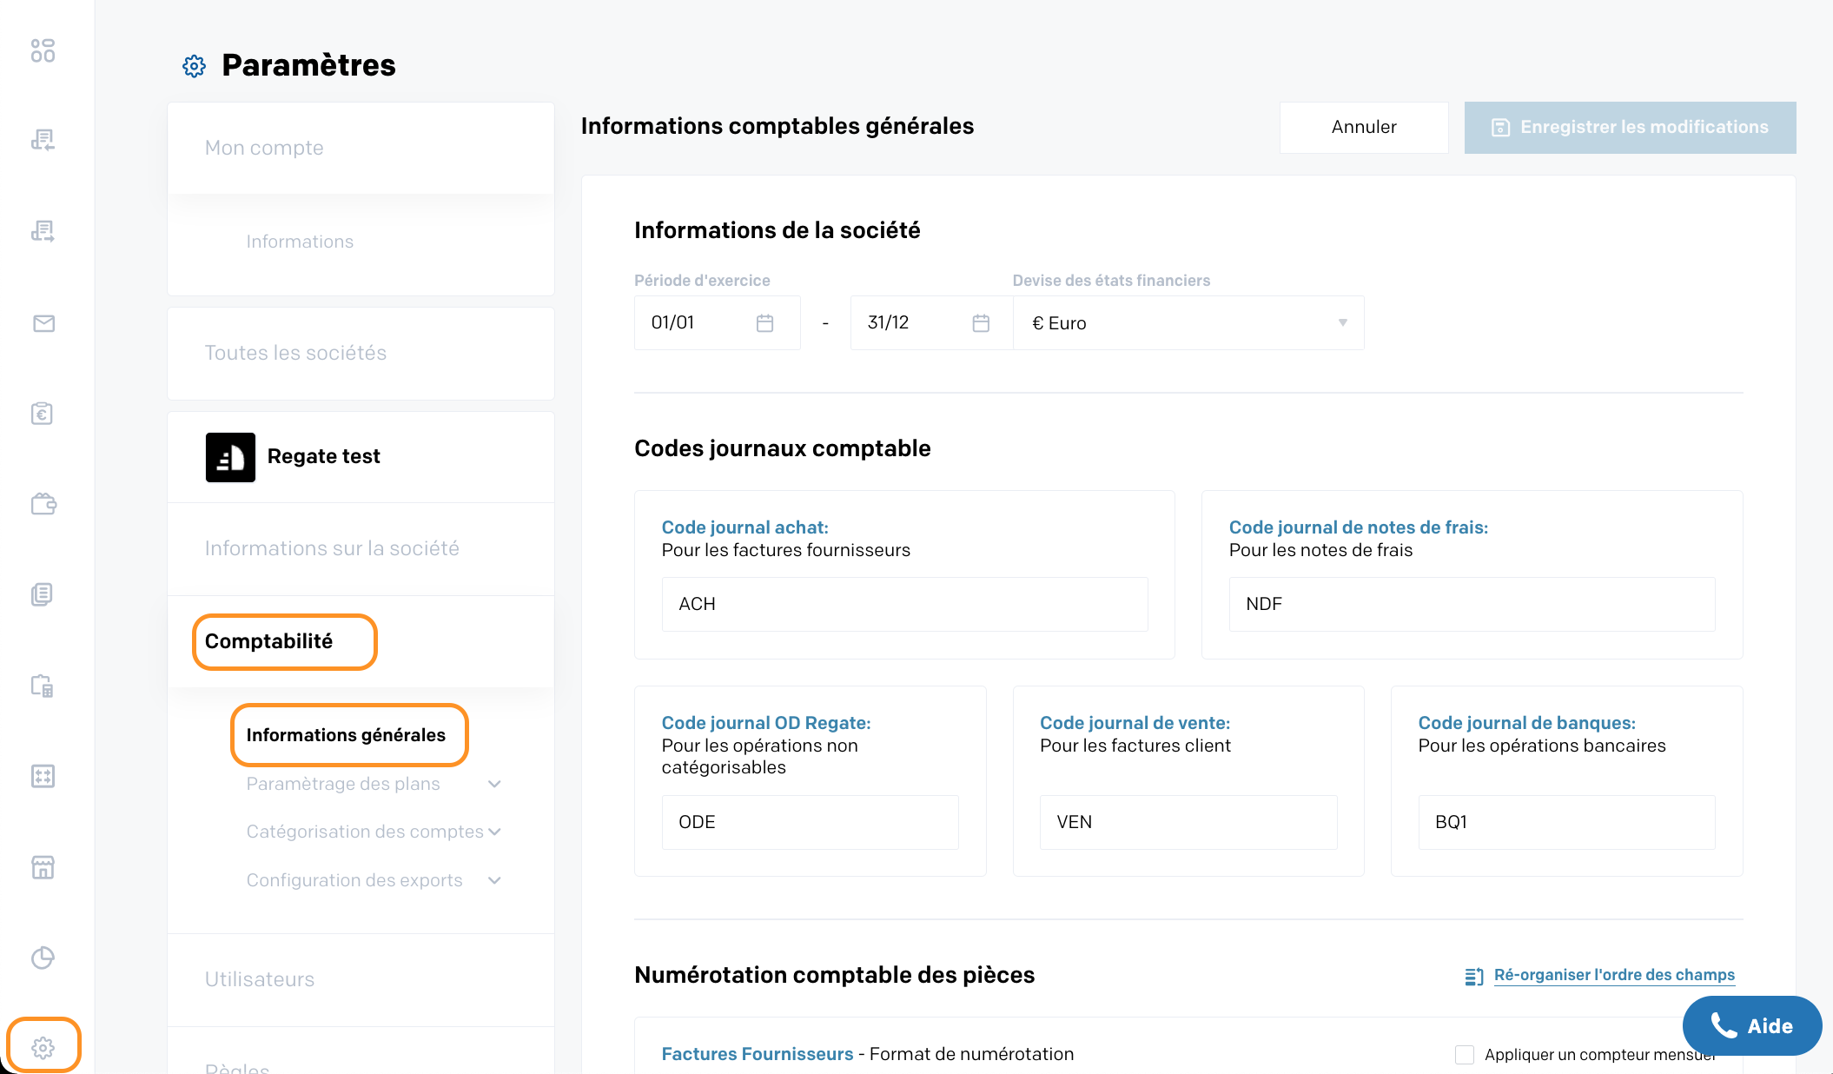Expand 'Catégorisation des comptes' submenu
The width and height of the screenshot is (1833, 1074).
tap(494, 832)
